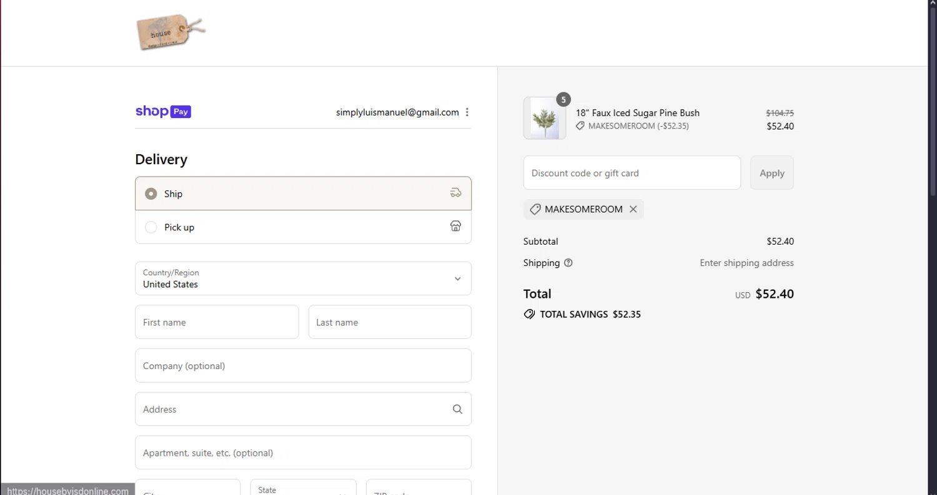Image resolution: width=937 pixels, height=495 pixels.
Task: Click the Address search magnifier icon
Action: coord(457,409)
